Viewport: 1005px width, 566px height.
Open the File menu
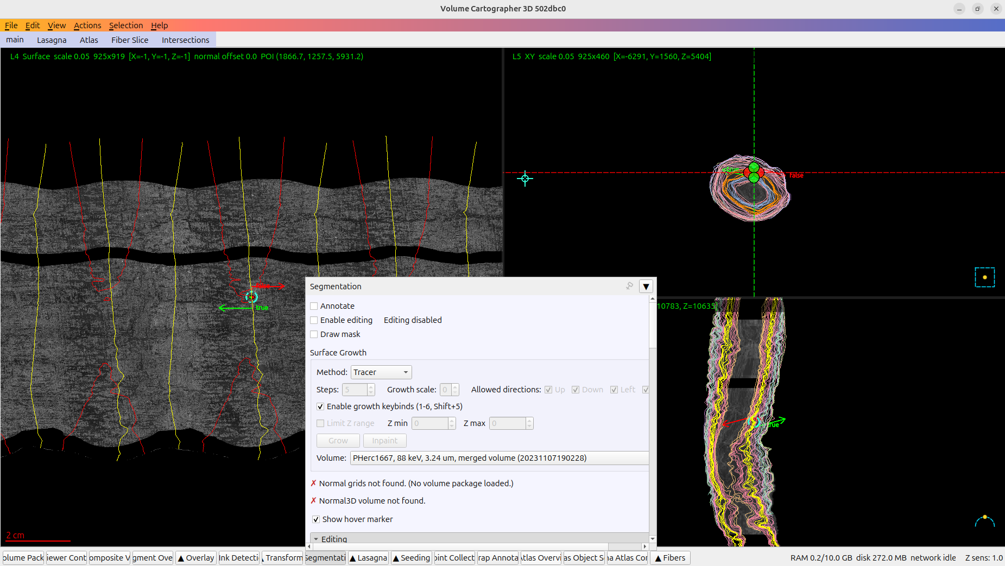pos(11,26)
